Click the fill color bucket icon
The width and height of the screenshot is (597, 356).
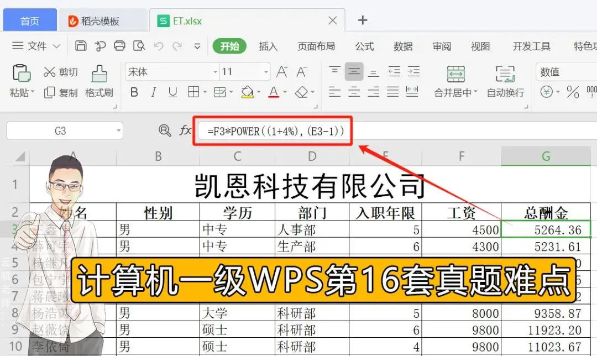(248, 92)
